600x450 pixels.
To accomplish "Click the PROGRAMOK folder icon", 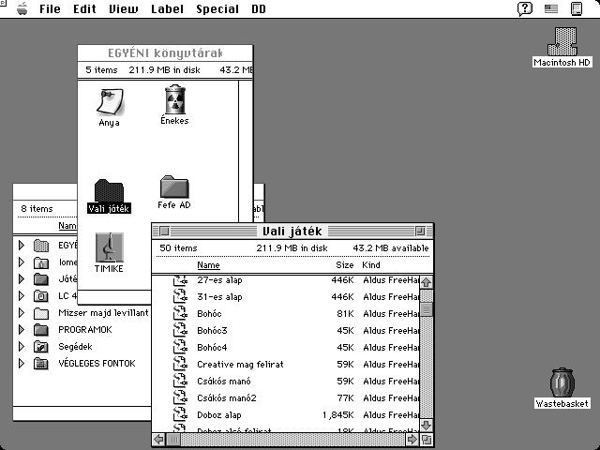I will pyautogui.click(x=41, y=330).
